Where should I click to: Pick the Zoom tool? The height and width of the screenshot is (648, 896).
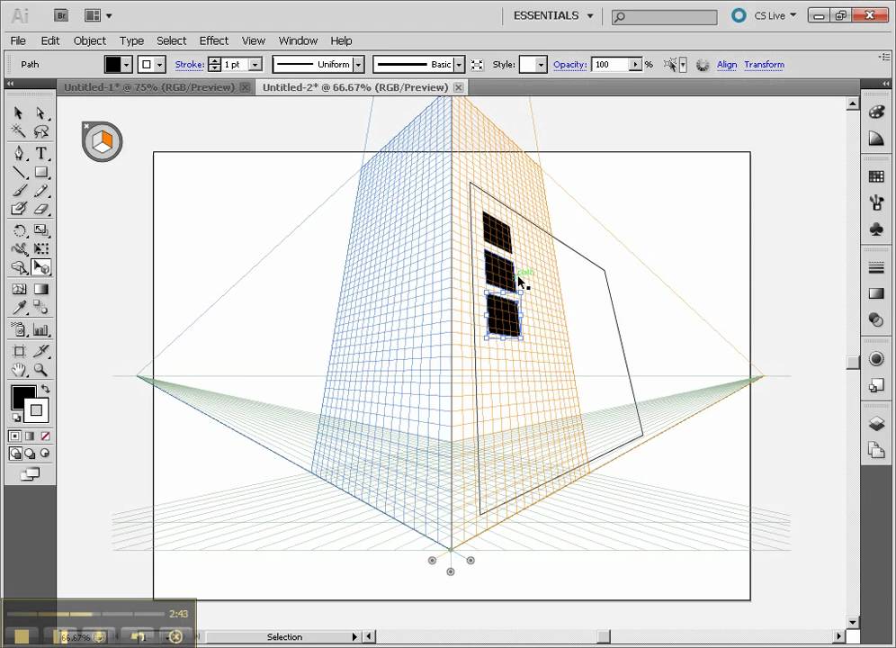click(x=41, y=369)
